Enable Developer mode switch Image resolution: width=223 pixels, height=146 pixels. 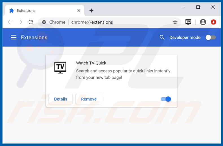click(211, 37)
